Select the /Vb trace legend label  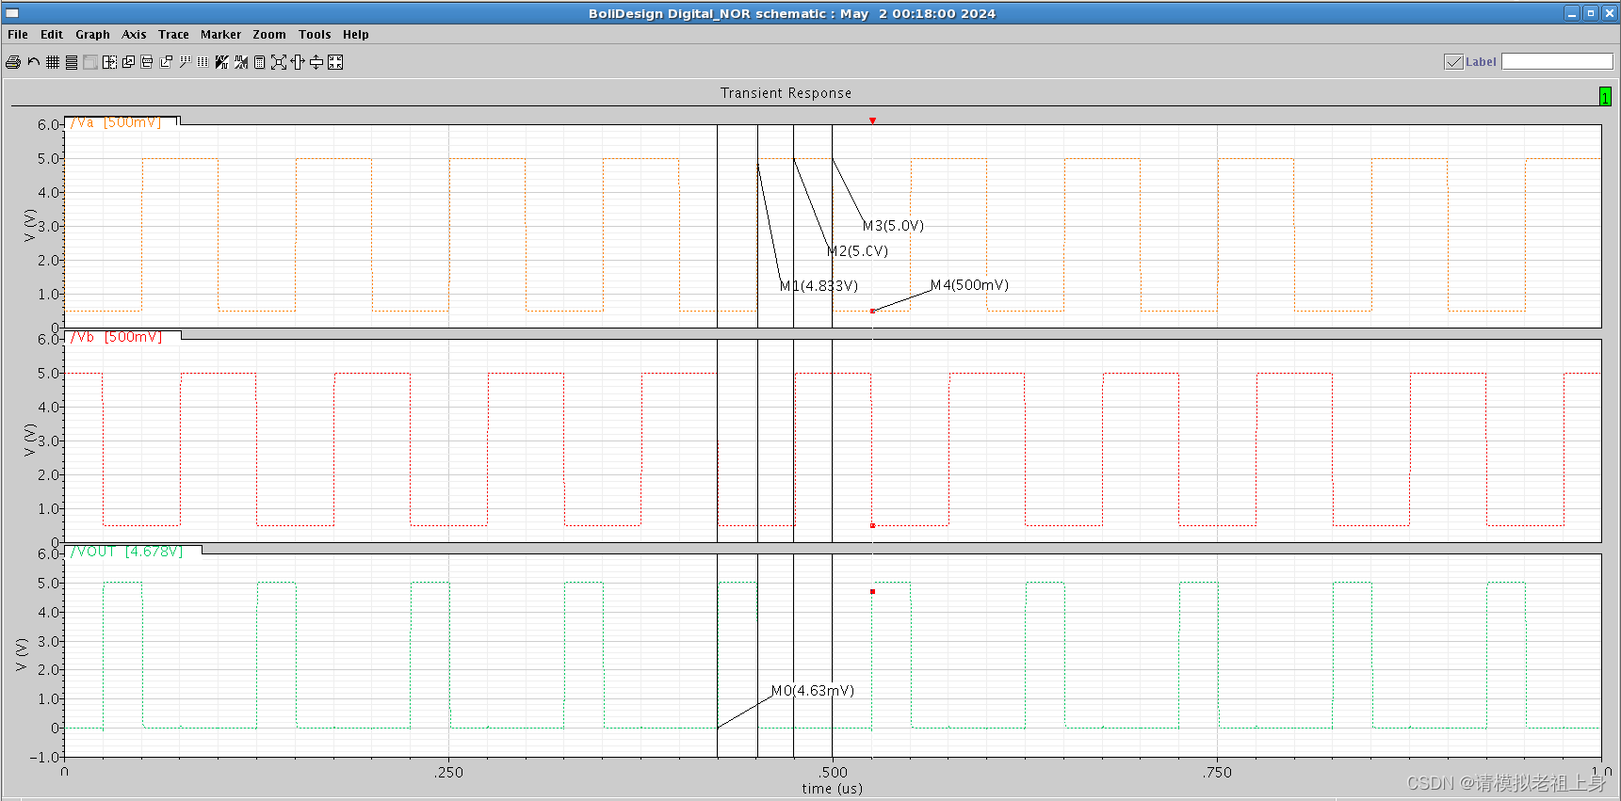[117, 337]
